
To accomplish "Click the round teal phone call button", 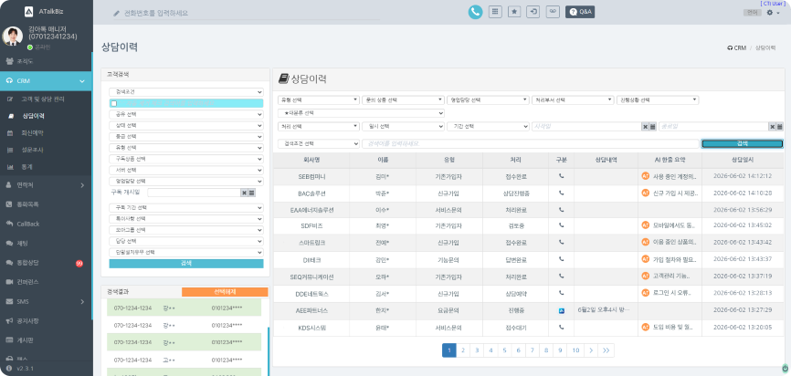I will (x=475, y=12).
